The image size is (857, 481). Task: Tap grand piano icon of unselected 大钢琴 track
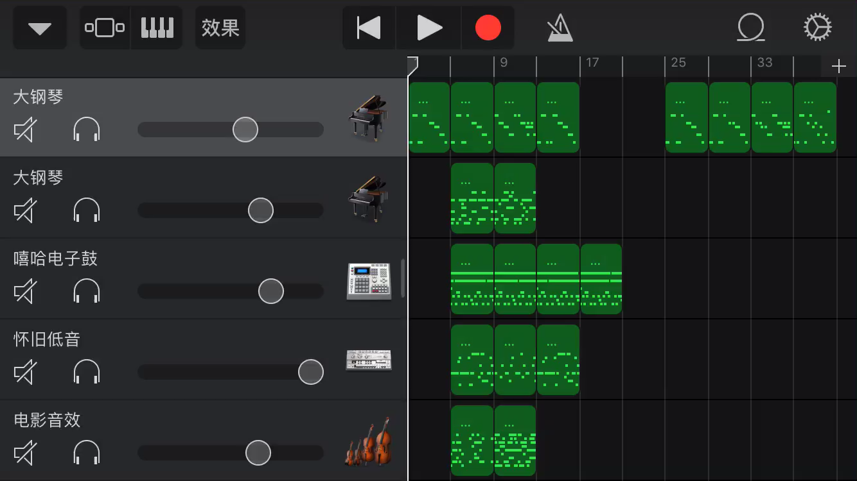[368, 199]
